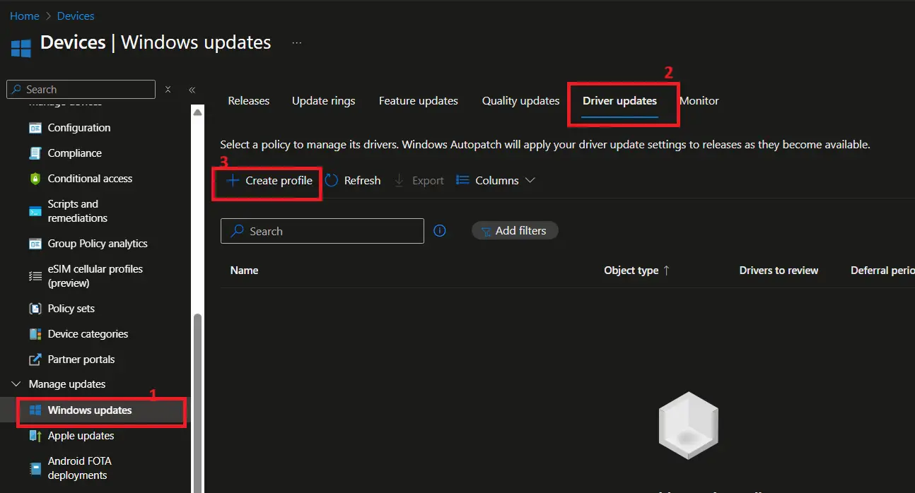
Task: Click the Configuration sidebar icon
Action: click(x=35, y=128)
